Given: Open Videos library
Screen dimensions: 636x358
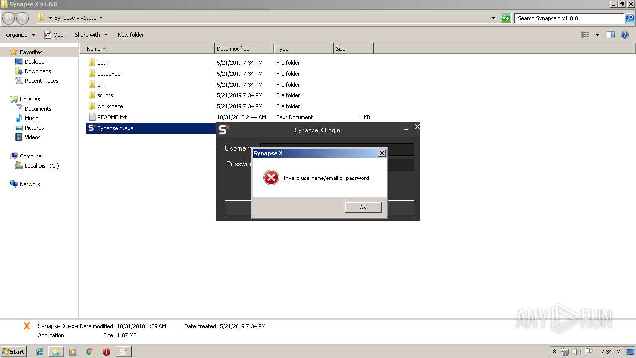Looking at the screenshot, I should pos(32,137).
